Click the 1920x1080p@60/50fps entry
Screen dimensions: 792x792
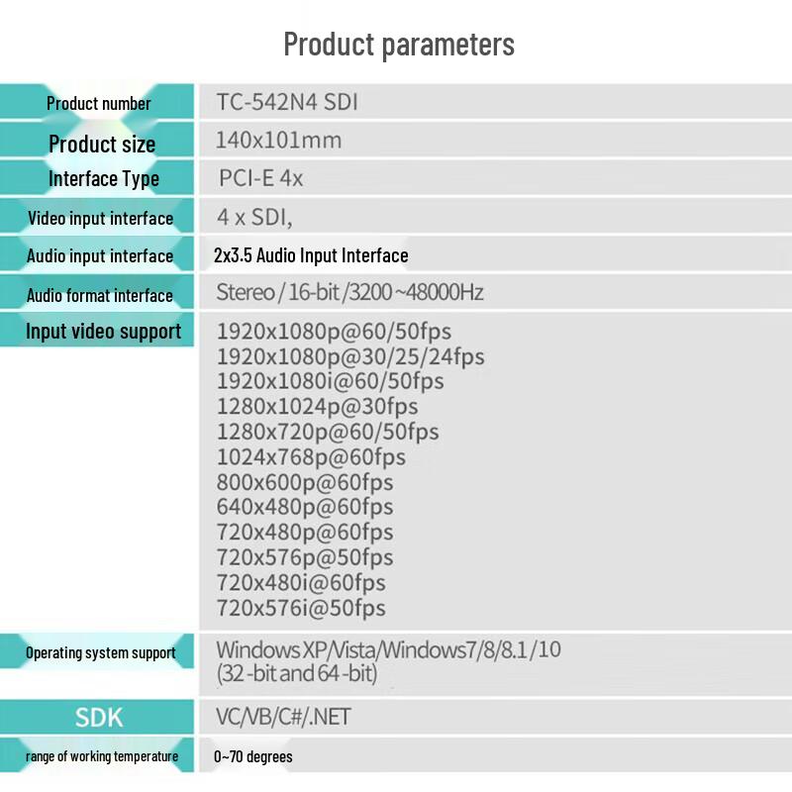(334, 332)
